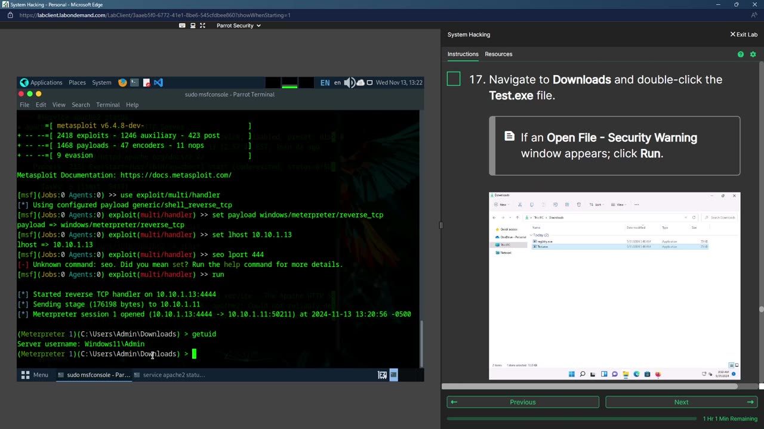Open the Places menu in Parrot panel
This screenshot has width=764, height=429.
point(77,82)
